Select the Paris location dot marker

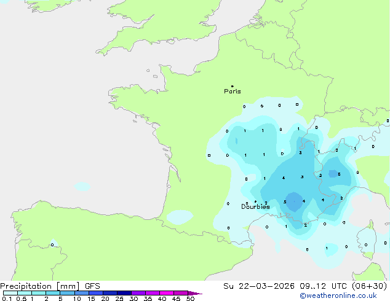tap(233, 86)
